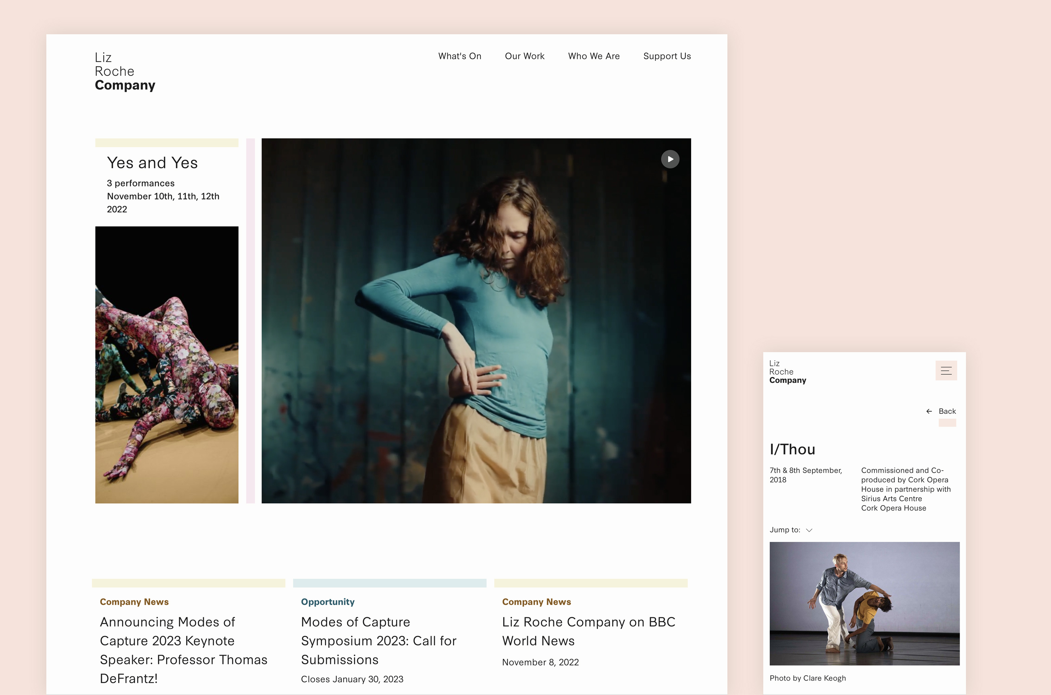Open the Our Work menu

tap(524, 56)
